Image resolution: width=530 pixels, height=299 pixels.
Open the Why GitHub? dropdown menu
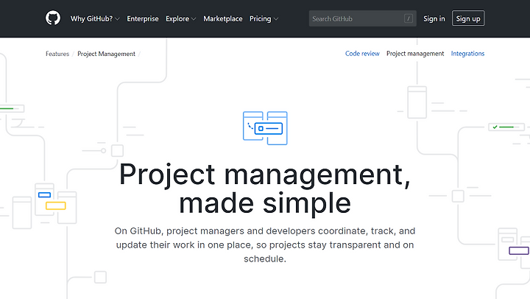click(x=95, y=18)
